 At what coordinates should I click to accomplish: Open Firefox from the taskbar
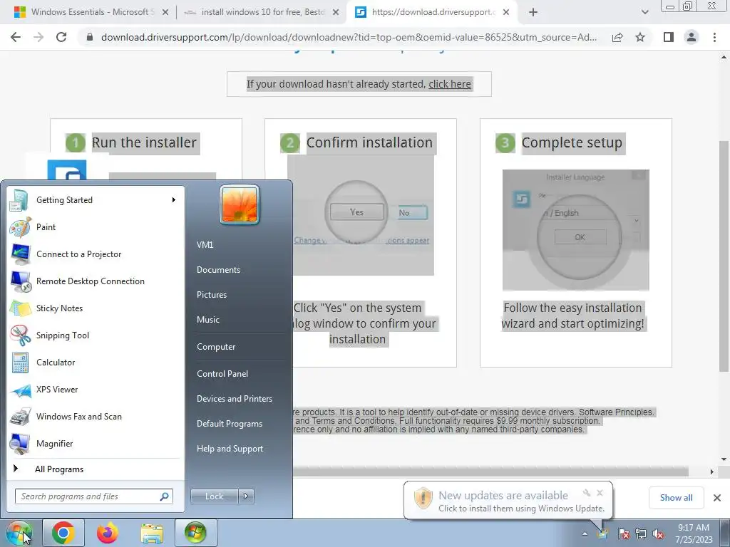tap(108, 533)
